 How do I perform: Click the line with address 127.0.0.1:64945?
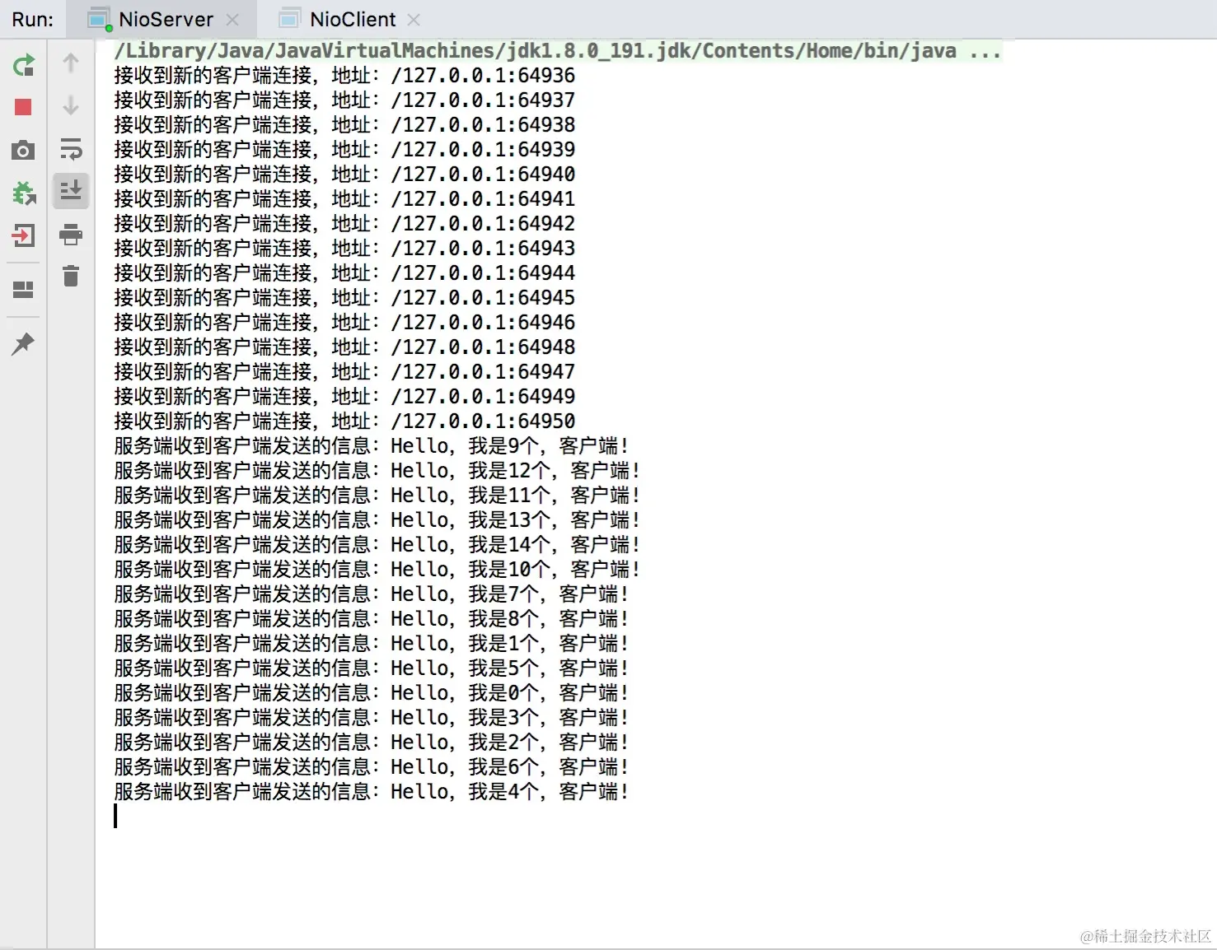344,298
